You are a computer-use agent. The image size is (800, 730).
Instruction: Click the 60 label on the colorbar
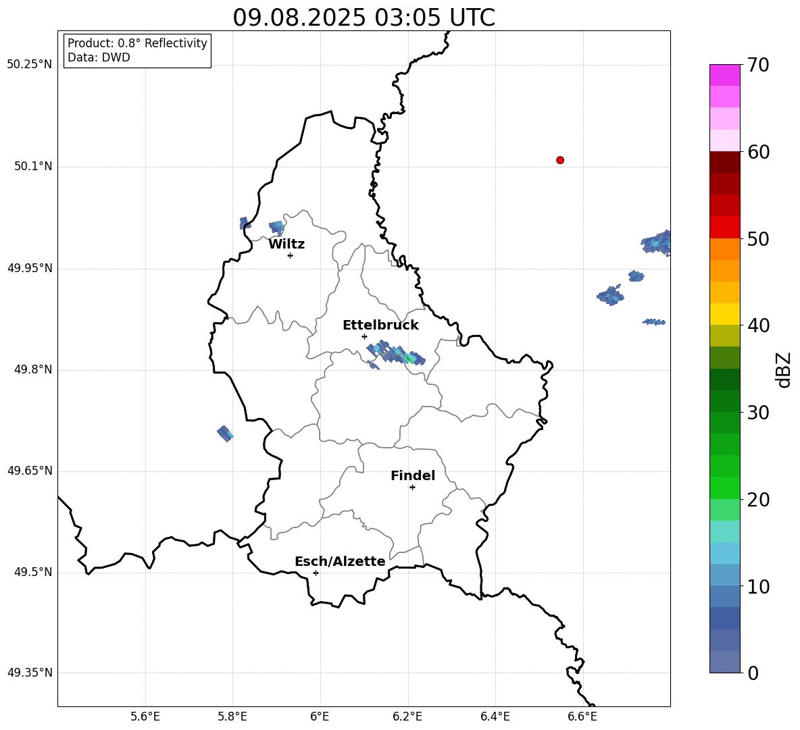758,152
